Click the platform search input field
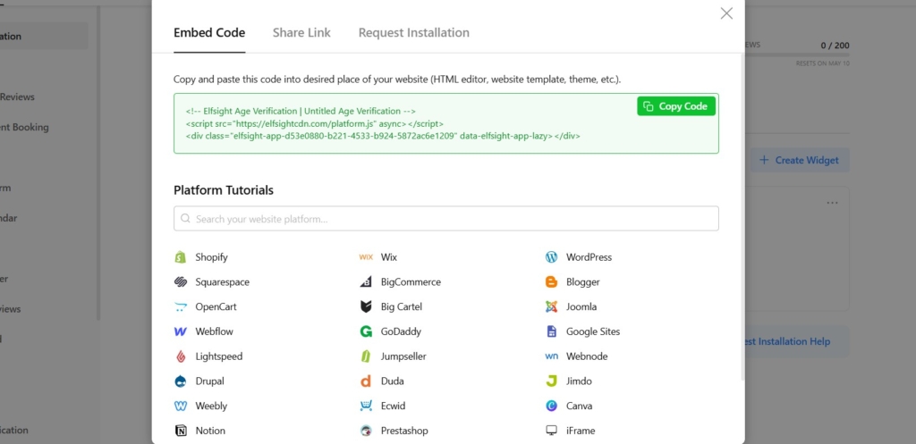Image resolution: width=916 pixels, height=444 pixels. [x=445, y=219]
